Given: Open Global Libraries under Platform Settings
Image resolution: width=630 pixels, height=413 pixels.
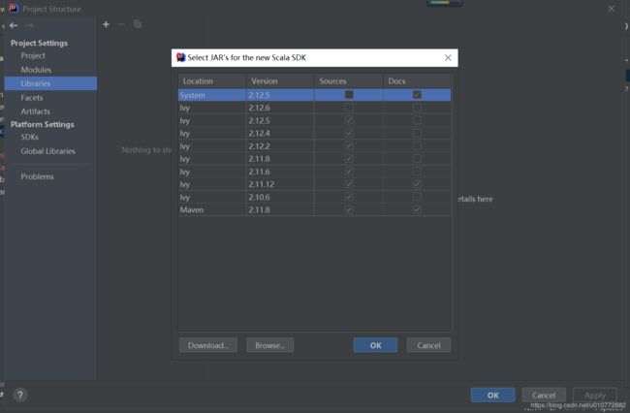Looking at the screenshot, I should pyautogui.click(x=47, y=151).
